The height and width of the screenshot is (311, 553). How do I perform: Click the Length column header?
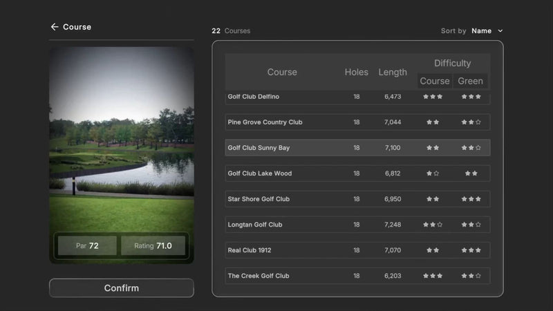coord(393,72)
